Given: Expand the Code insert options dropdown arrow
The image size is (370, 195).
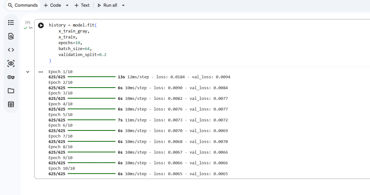Looking at the screenshot, I should click(x=67, y=5).
